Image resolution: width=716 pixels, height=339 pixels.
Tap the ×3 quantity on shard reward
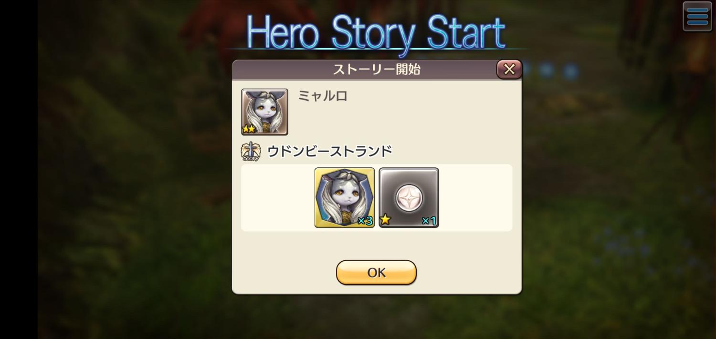coord(365,221)
